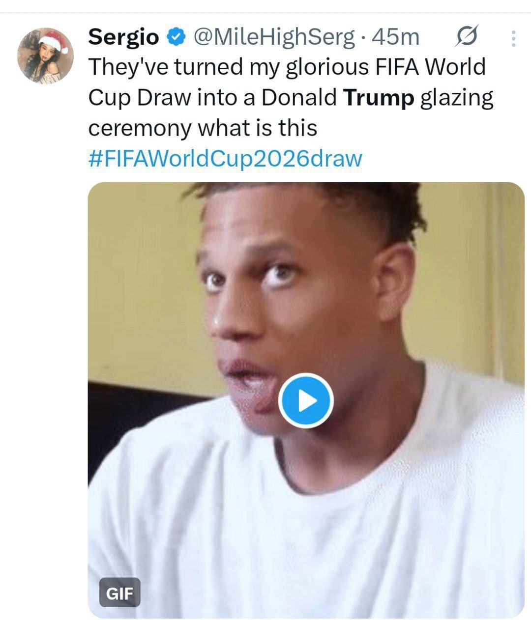This screenshot has height=620, width=531.
Task: Open the tweet via the 45m timestamp
Action: (x=395, y=37)
